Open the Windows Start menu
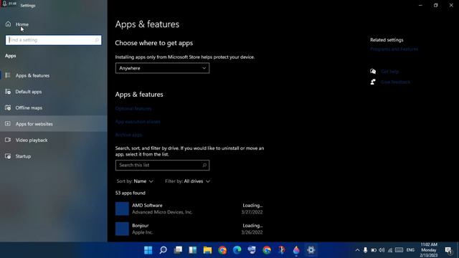459x258 pixels. click(148, 250)
